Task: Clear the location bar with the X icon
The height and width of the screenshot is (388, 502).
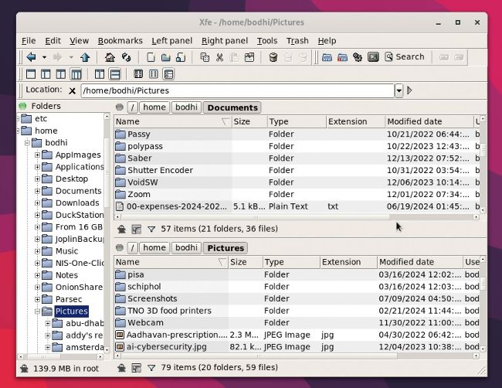Action: coord(73,91)
